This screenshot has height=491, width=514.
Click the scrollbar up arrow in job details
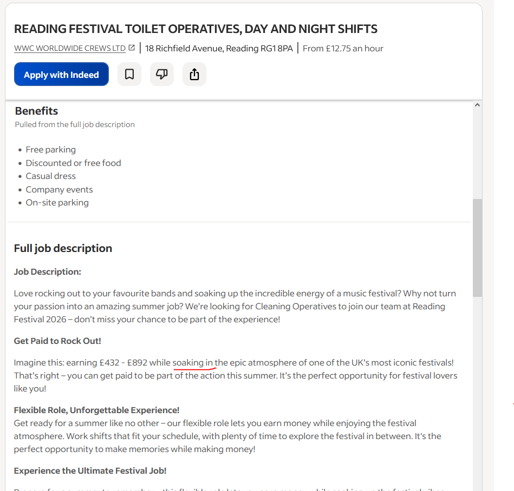coord(477,105)
